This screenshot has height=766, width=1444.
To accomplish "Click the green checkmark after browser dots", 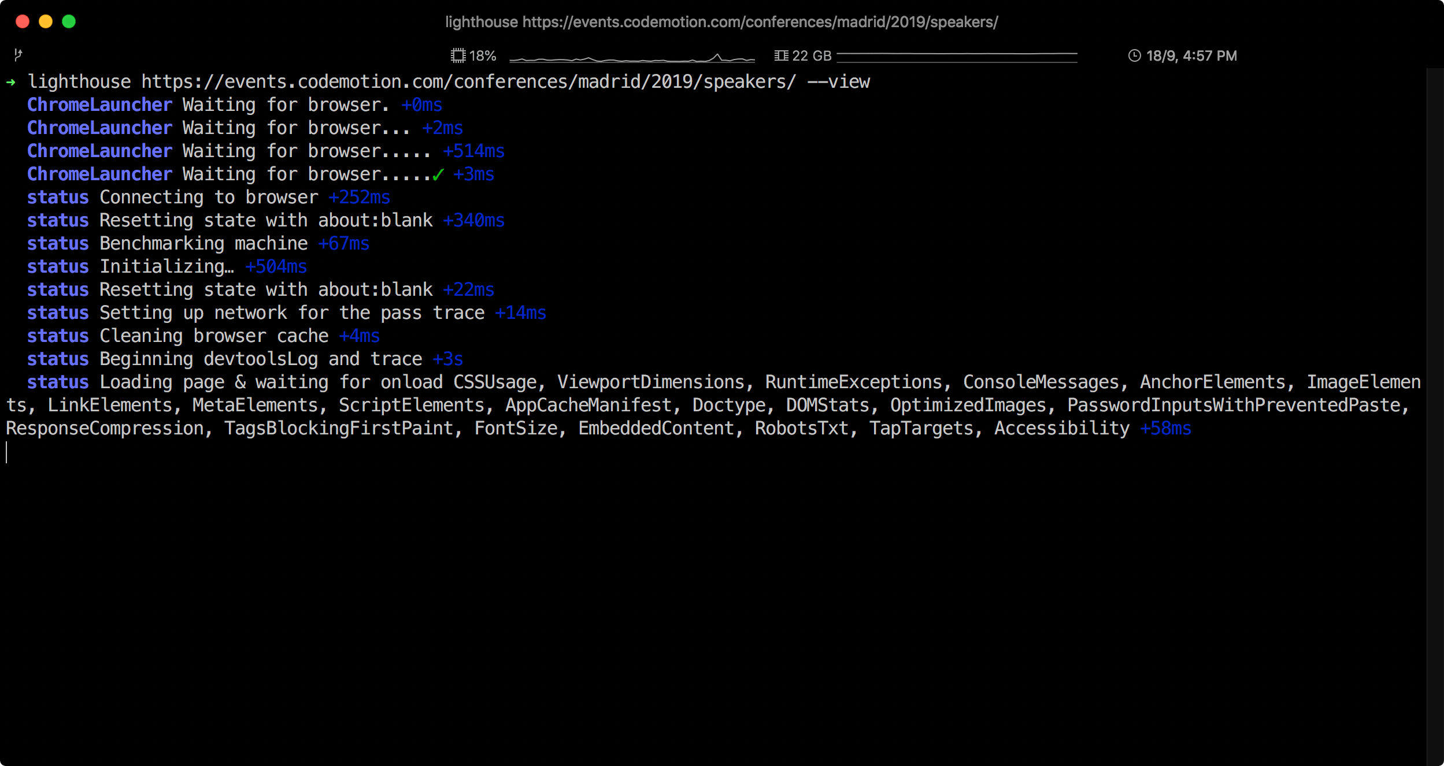I will click(438, 174).
